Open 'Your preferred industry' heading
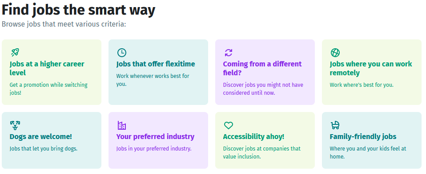The height and width of the screenshot is (174, 426). pos(155,137)
